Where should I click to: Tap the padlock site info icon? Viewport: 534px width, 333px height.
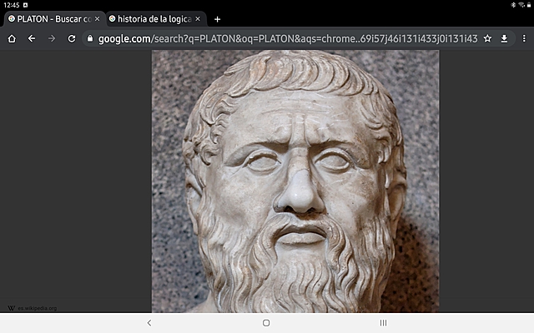pyautogui.click(x=90, y=38)
